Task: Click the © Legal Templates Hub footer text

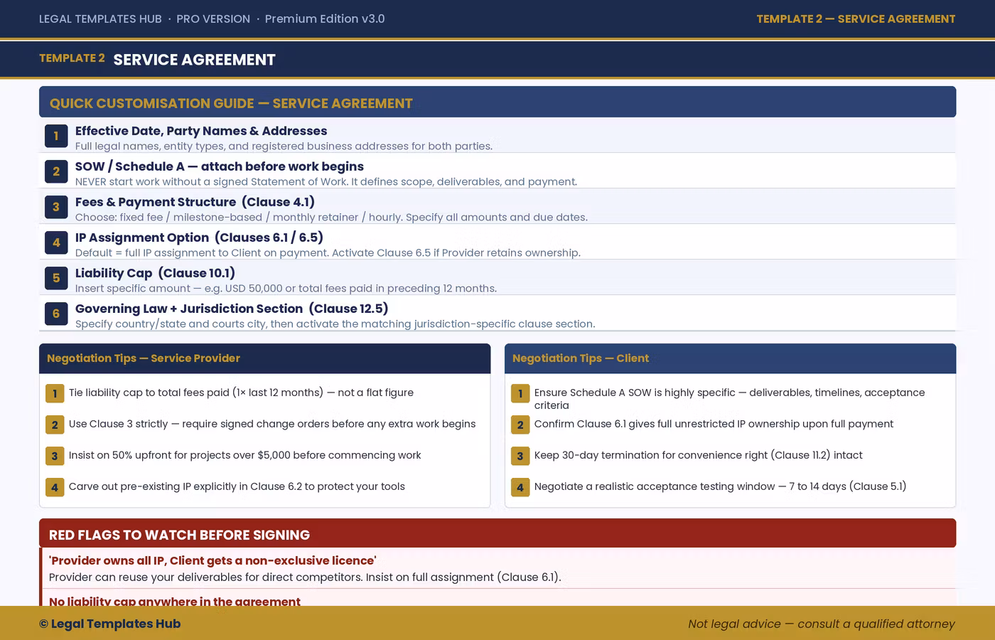Action: (110, 624)
